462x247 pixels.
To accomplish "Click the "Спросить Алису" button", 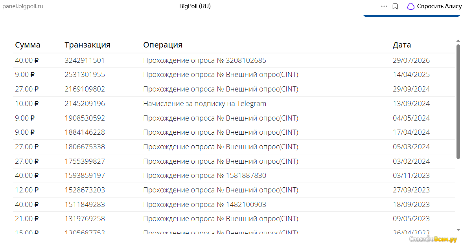I will pos(434,6).
